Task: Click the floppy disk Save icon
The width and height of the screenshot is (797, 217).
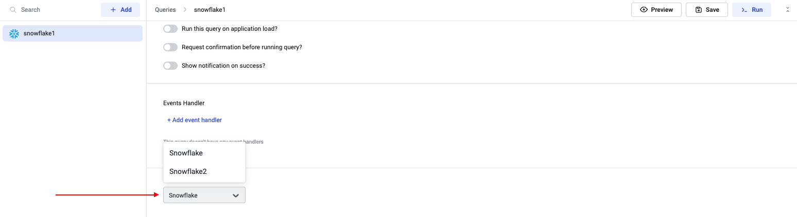Action: [699, 10]
